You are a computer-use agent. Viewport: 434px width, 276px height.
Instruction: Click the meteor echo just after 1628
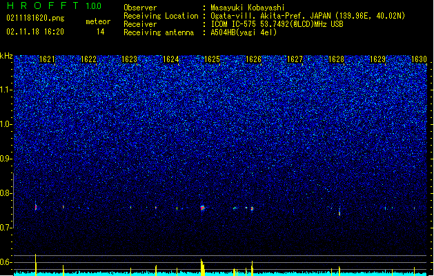click(339, 213)
